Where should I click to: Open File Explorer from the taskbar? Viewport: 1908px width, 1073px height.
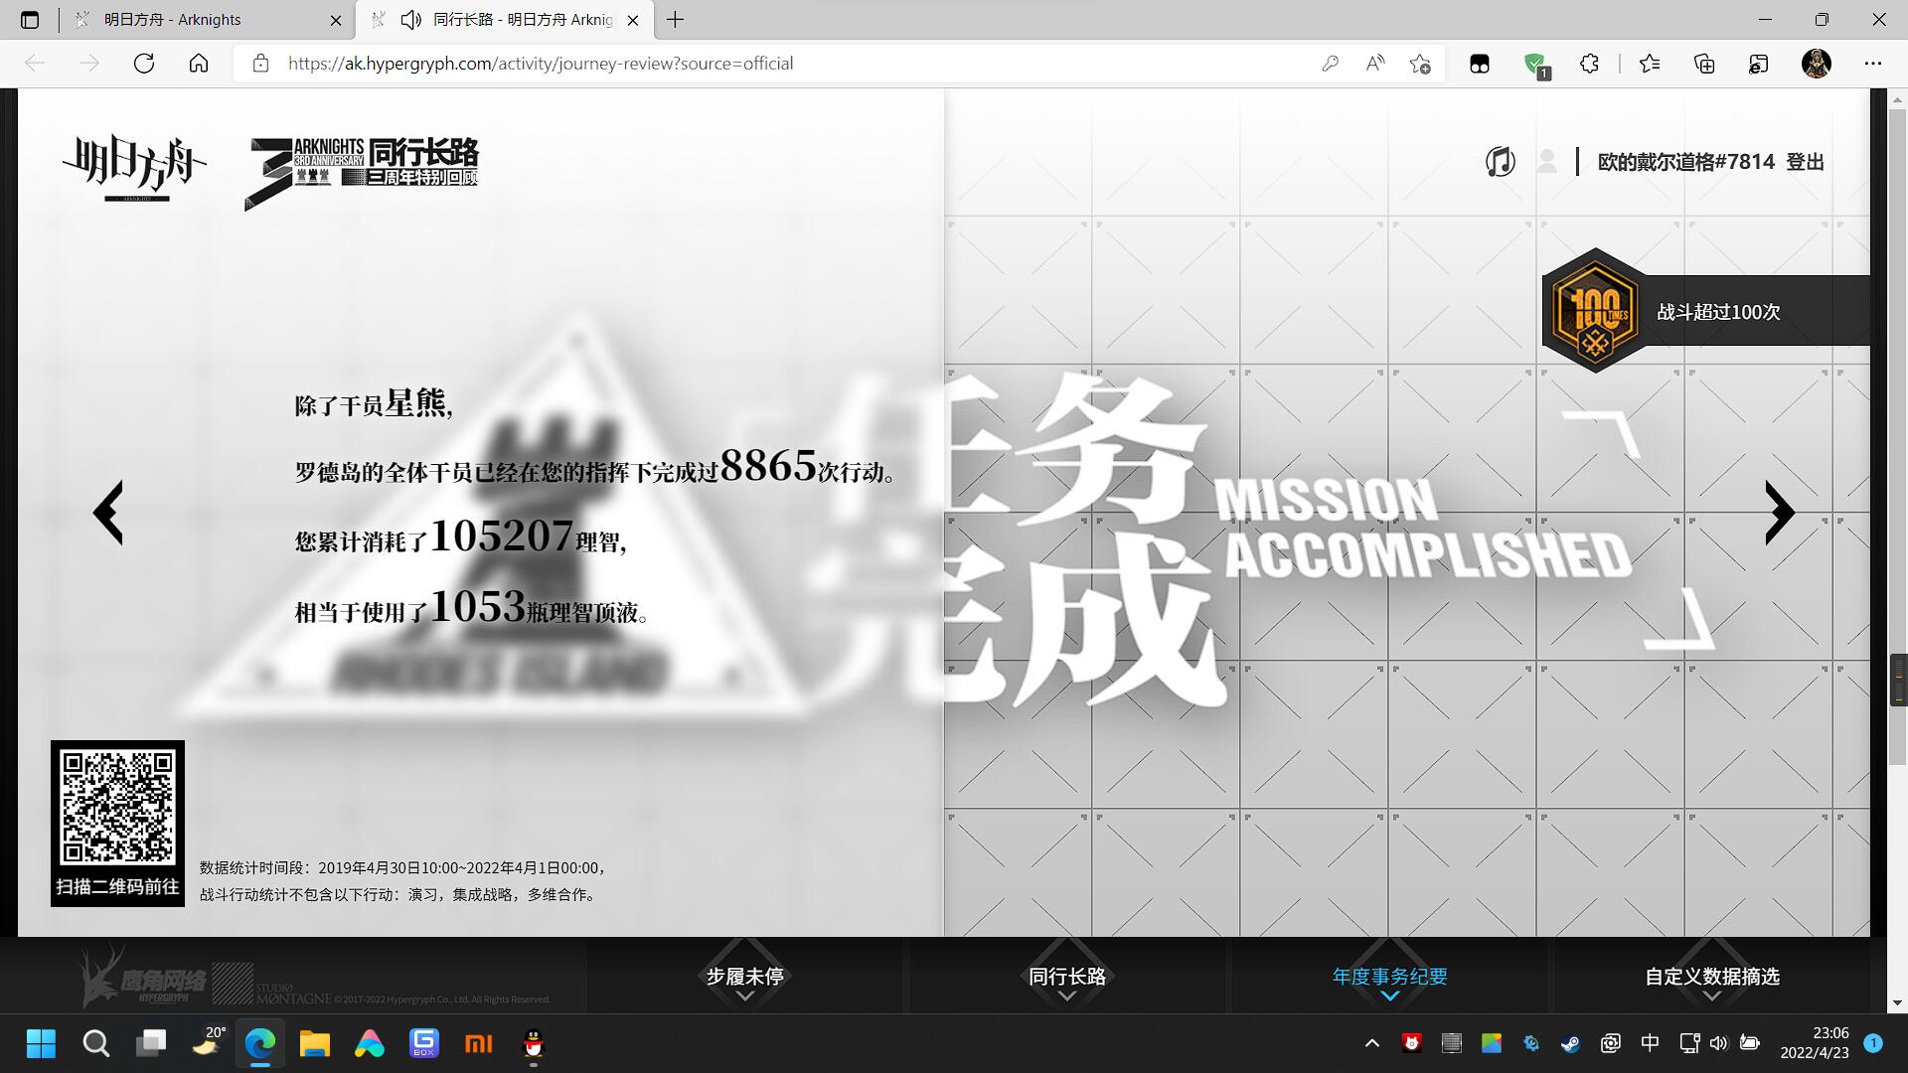tap(314, 1043)
